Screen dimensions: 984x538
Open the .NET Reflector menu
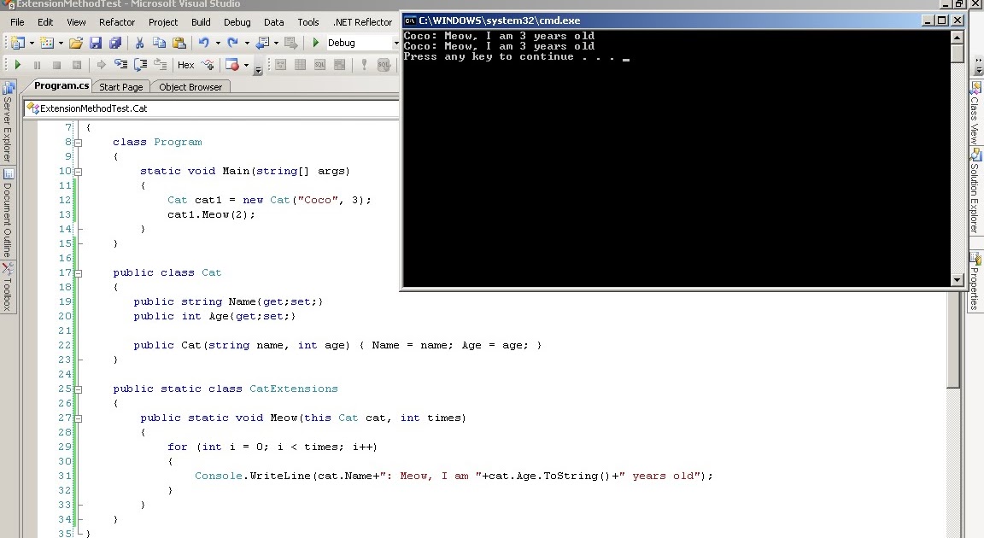coord(364,22)
